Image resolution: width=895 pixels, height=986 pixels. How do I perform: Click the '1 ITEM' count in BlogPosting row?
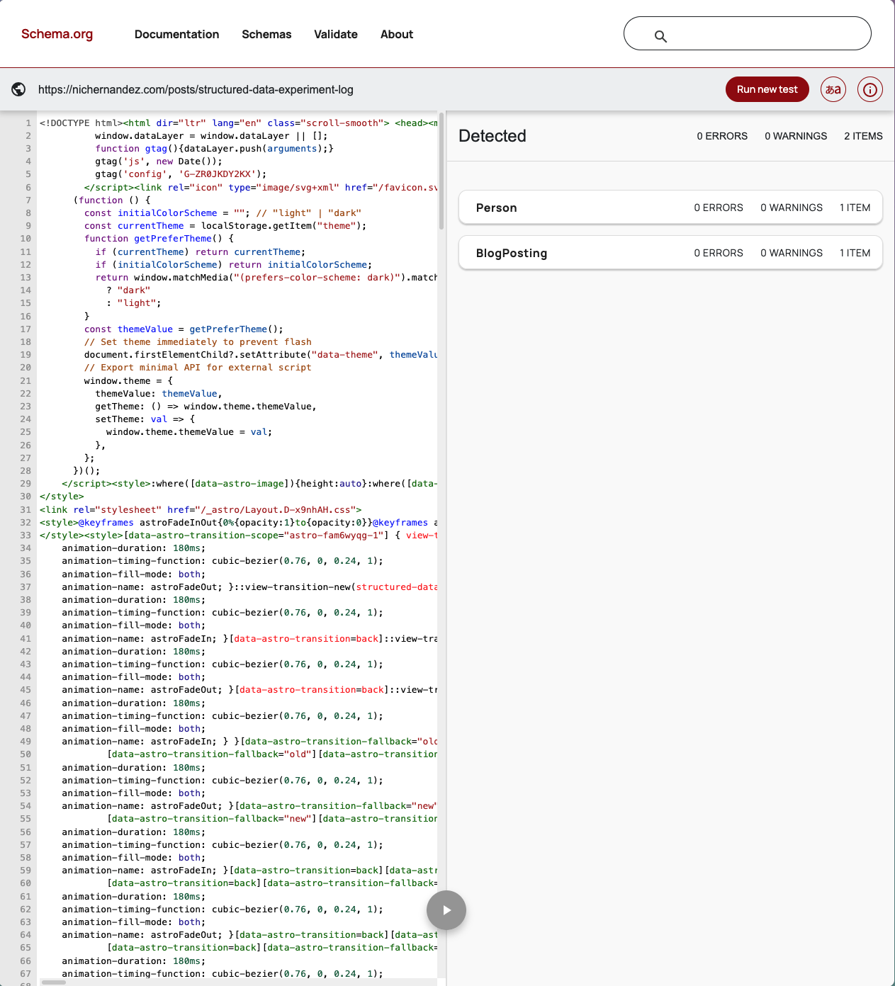tap(855, 253)
